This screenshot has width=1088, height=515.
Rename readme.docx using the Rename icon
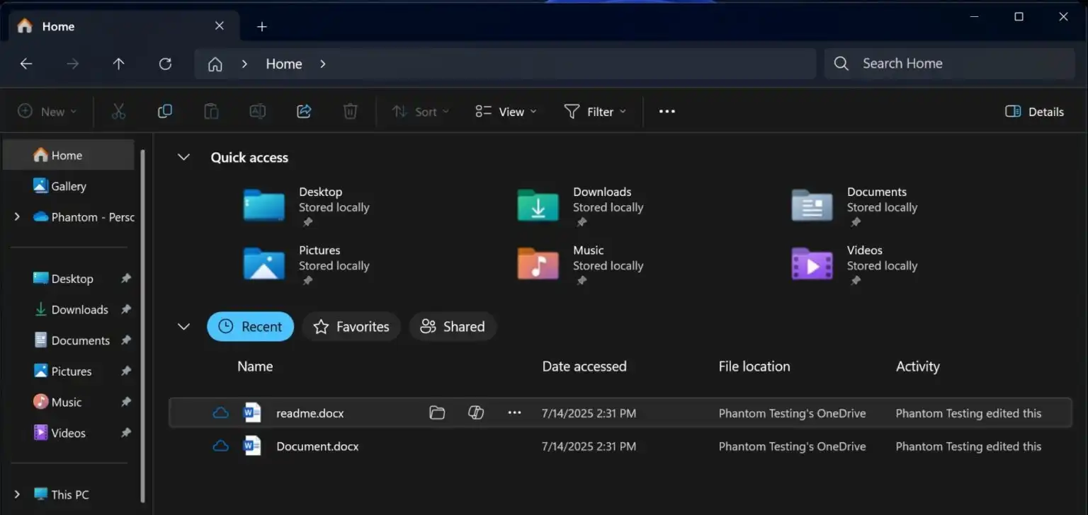coord(257,111)
